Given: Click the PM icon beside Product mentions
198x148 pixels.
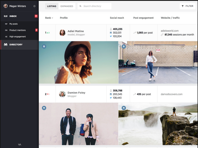Looking at the screenshot, I should tap(6, 30).
